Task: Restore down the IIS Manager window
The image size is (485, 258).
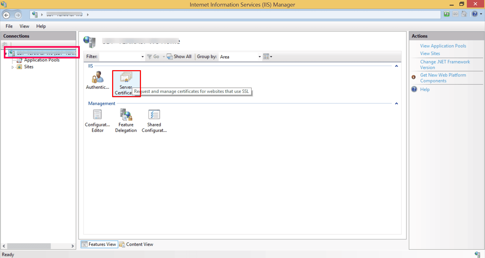Action: [x=462, y=4]
